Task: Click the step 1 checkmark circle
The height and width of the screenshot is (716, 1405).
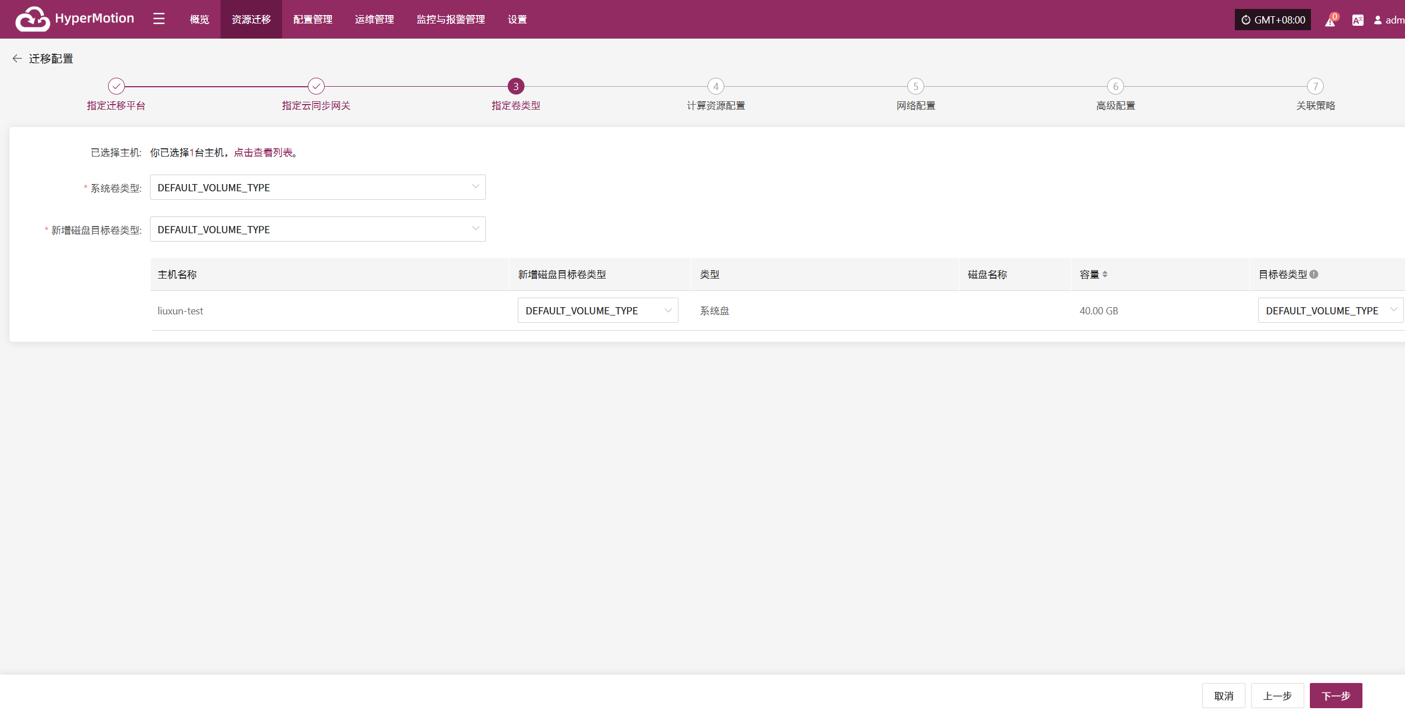Action: tap(116, 86)
